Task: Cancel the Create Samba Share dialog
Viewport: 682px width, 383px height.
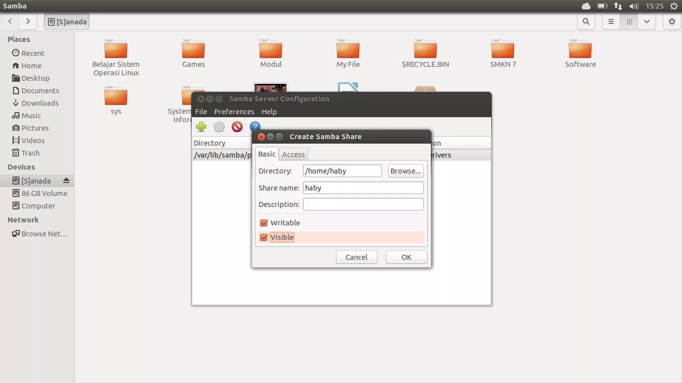Action: click(x=356, y=257)
